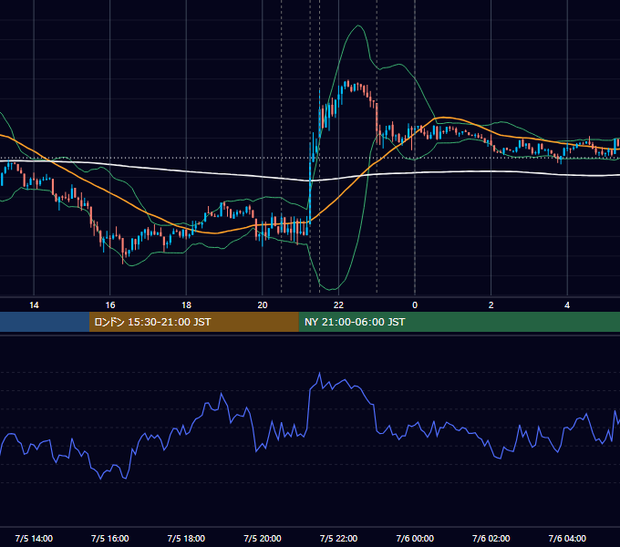Click the 7/6 00:00 date label

[x=415, y=538]
